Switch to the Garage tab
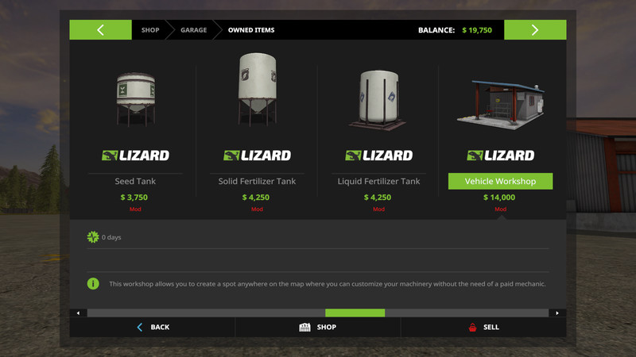636x357 pixels. pos(193,30)
